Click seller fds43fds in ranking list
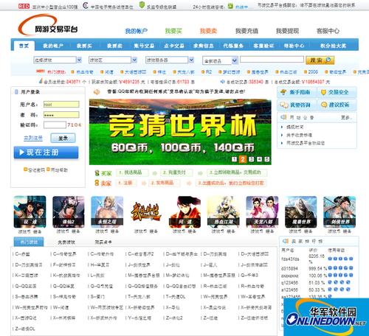Image resolution: width=369 pixels, height=336 pixels. (290, 259)
